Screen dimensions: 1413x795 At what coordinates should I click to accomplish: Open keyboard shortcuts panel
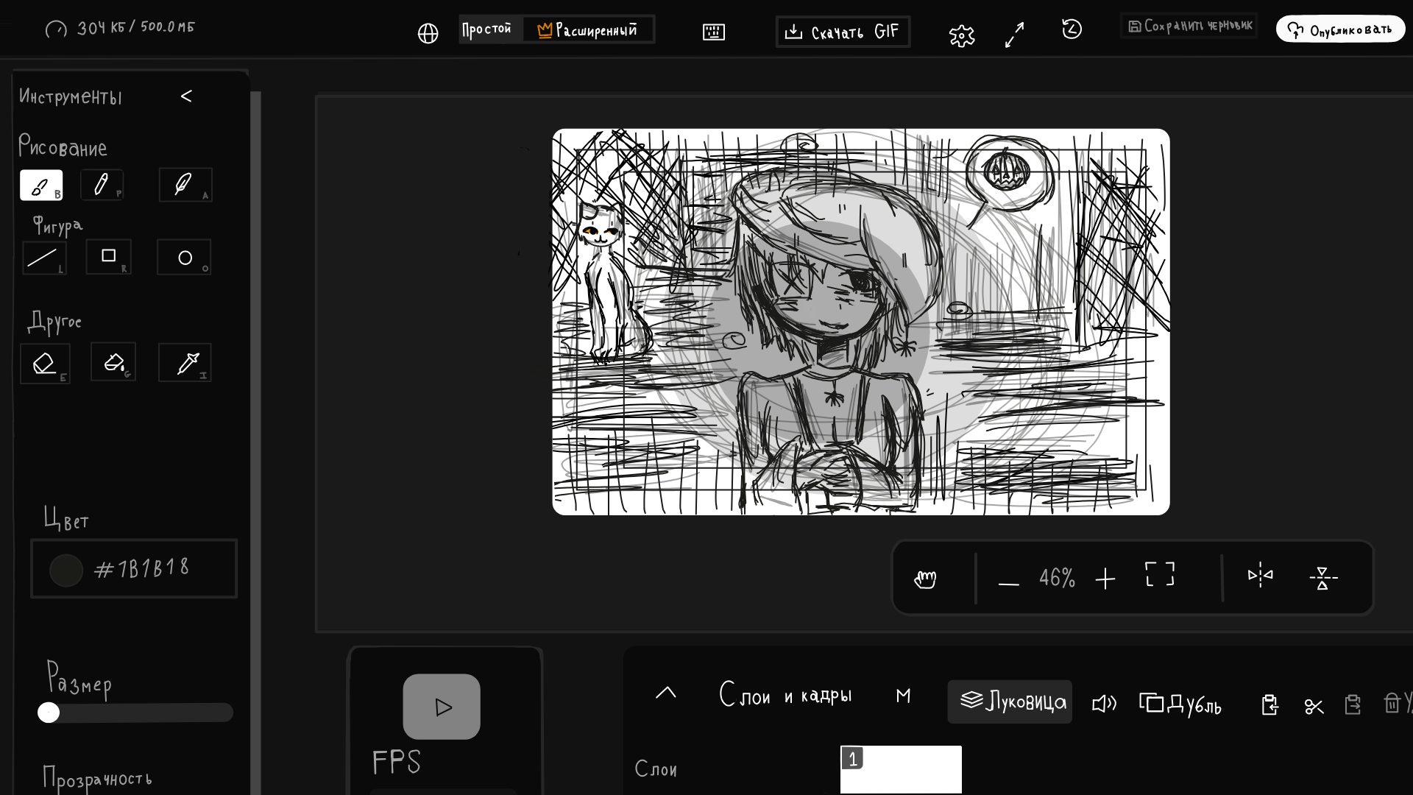pos(714,32)
